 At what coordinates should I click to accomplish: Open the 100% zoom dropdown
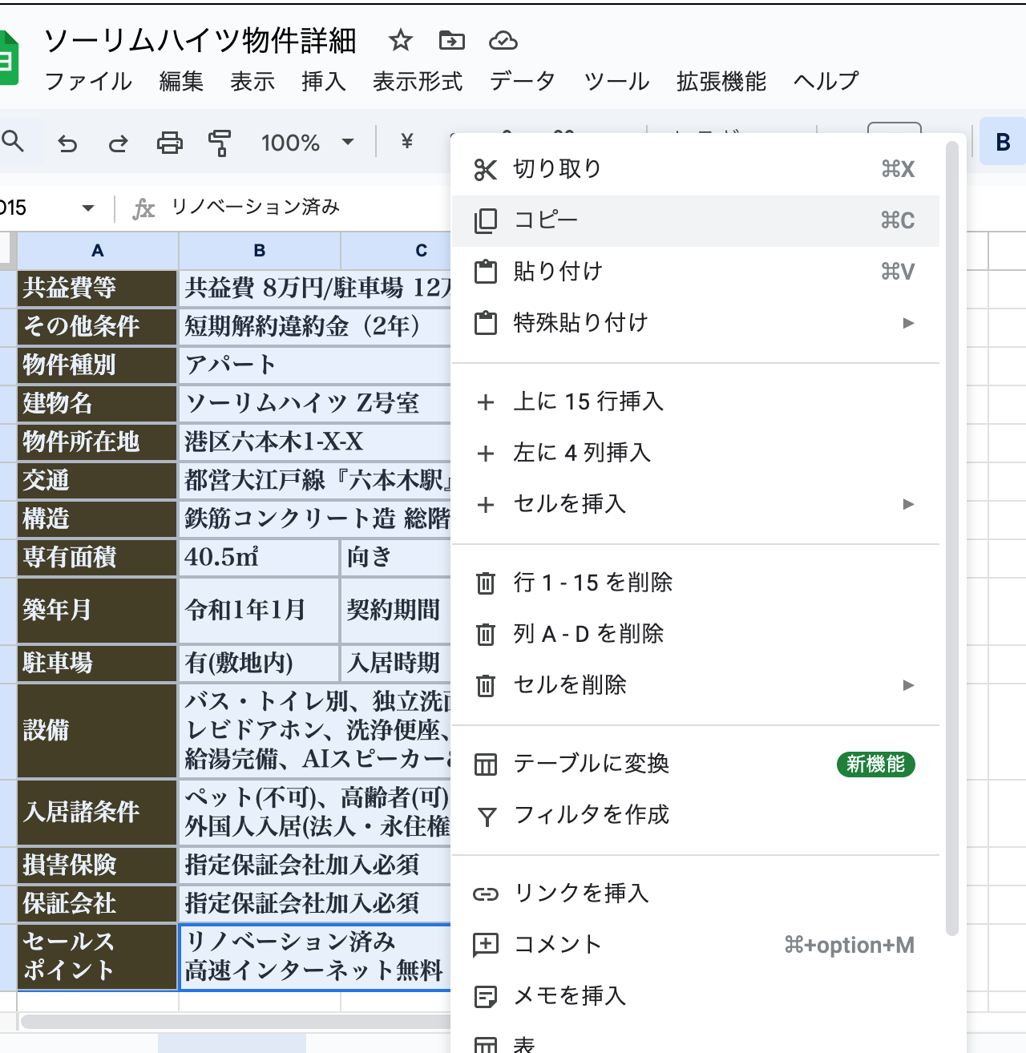307,143
